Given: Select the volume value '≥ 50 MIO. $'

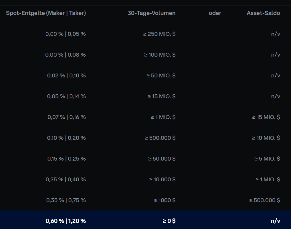Looking at the screenshot, I should [x=161, y=76].
